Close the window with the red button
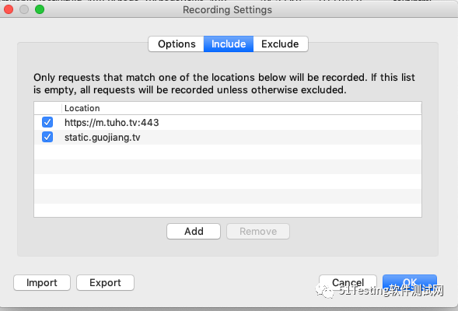Viewport: 458px width, 311px height. coord(9,9)
